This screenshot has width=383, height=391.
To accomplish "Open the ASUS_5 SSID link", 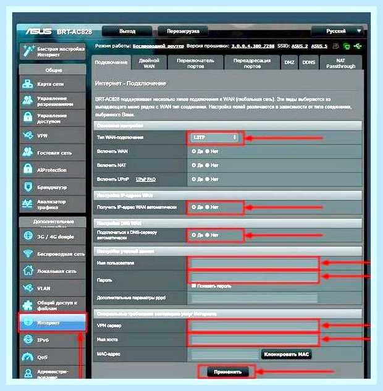I will coord(319,46).
